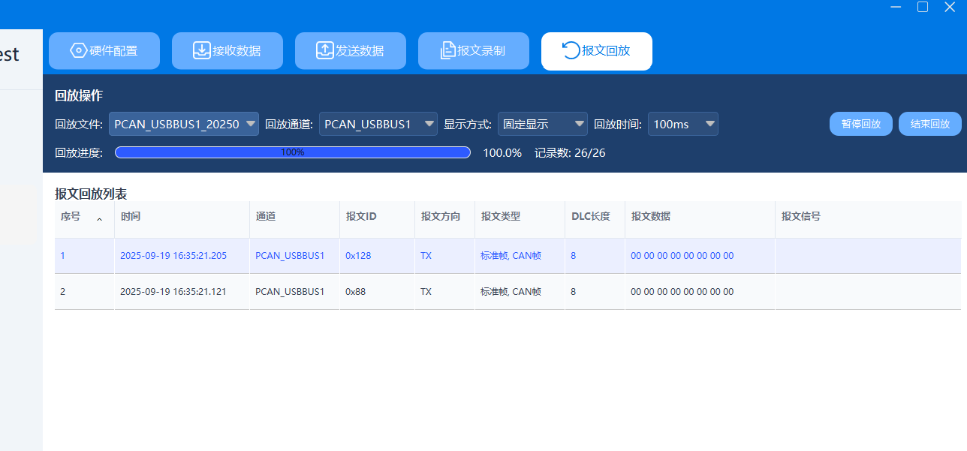
Task: Expand the 回放通道 PCAN_USBBUS1 dropdown
Action: (378, 125)
